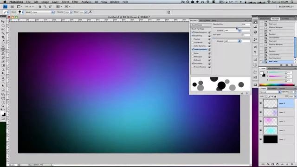The width and height of the screenshot is (297, 167).
Task: Enable the Dual Brush checkbox
Action: (x=193, y=42)
